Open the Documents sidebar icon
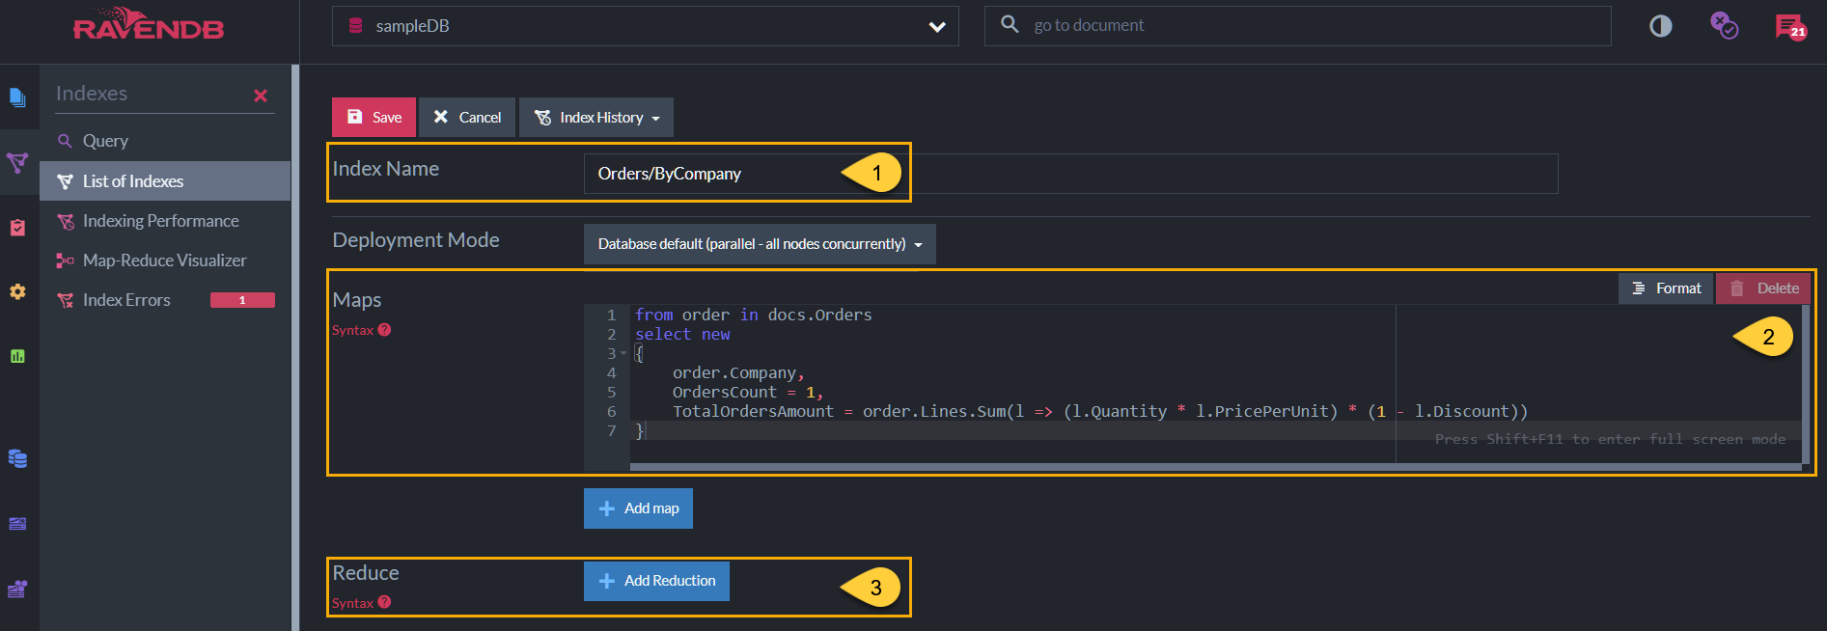This screenshot has height=631, width=1827. [x=17, y=97]
